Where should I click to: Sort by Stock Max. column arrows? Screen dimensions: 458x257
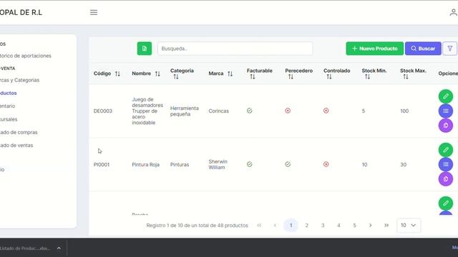[406, 76]
